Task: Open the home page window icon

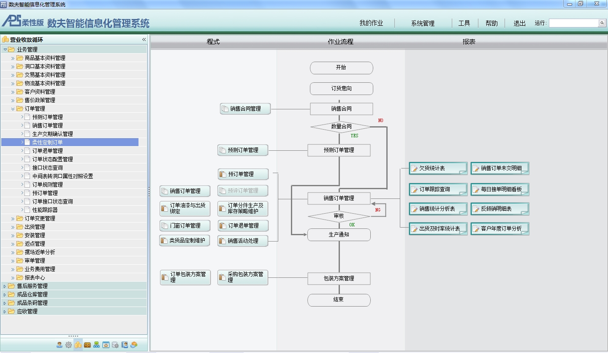Action: click(106, 345)
